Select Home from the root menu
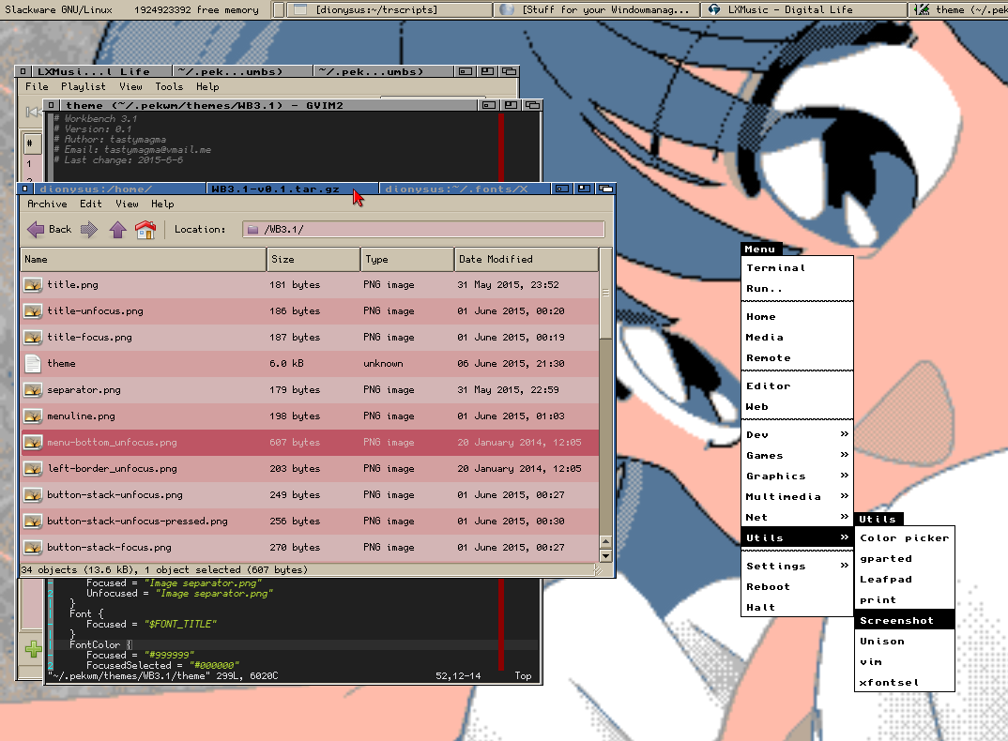This screenshot has width=1008, height=741. pyautogui.click(x=797, y=317)
